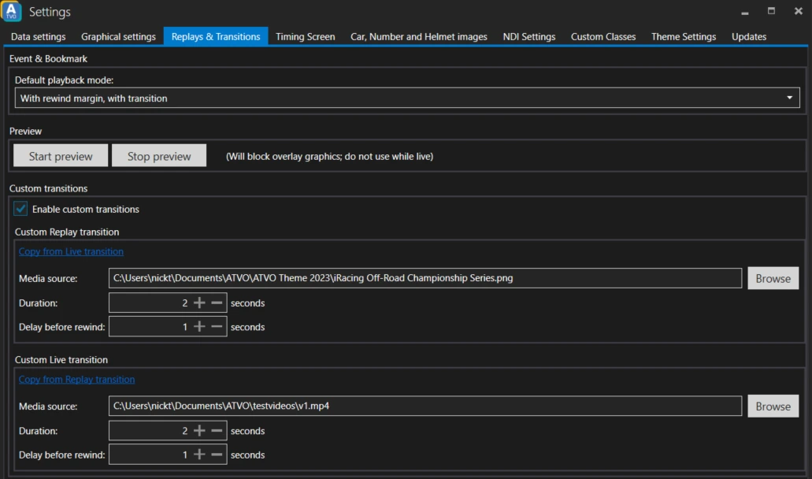Screen dimensions: 812x479
Task: Browse for Custom Replay transition media source
Action: coord(773,278)
